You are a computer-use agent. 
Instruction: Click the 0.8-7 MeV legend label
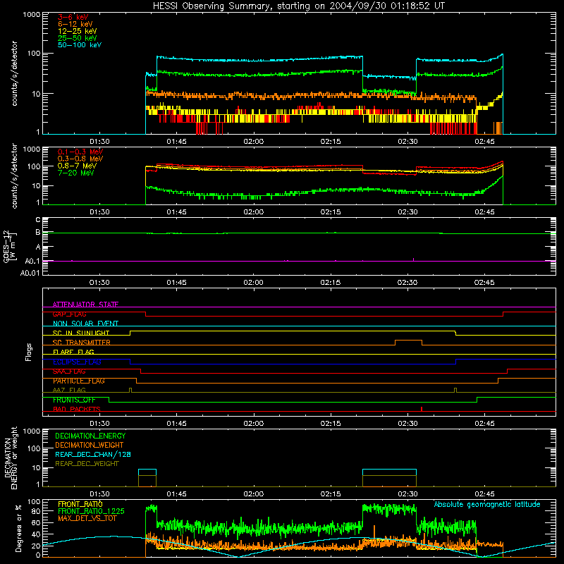tap(77, 166)
